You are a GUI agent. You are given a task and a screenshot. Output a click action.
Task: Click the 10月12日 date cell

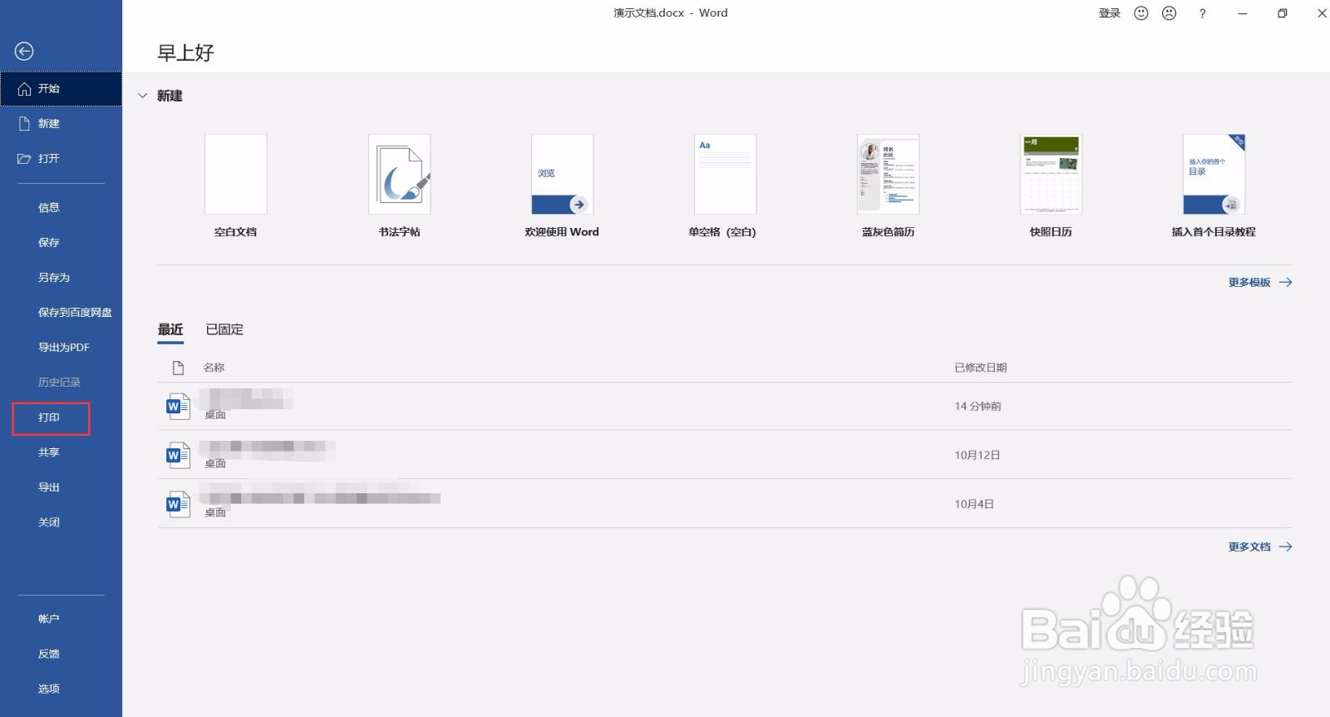(977, 455)
